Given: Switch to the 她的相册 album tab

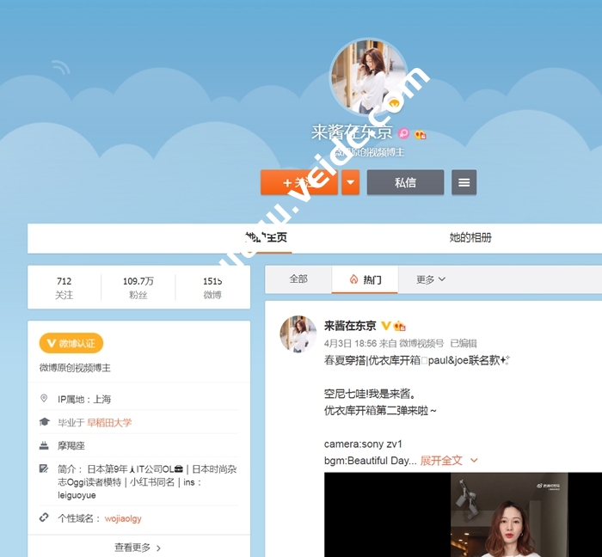Looking at the screenshot, I should 470,237.
